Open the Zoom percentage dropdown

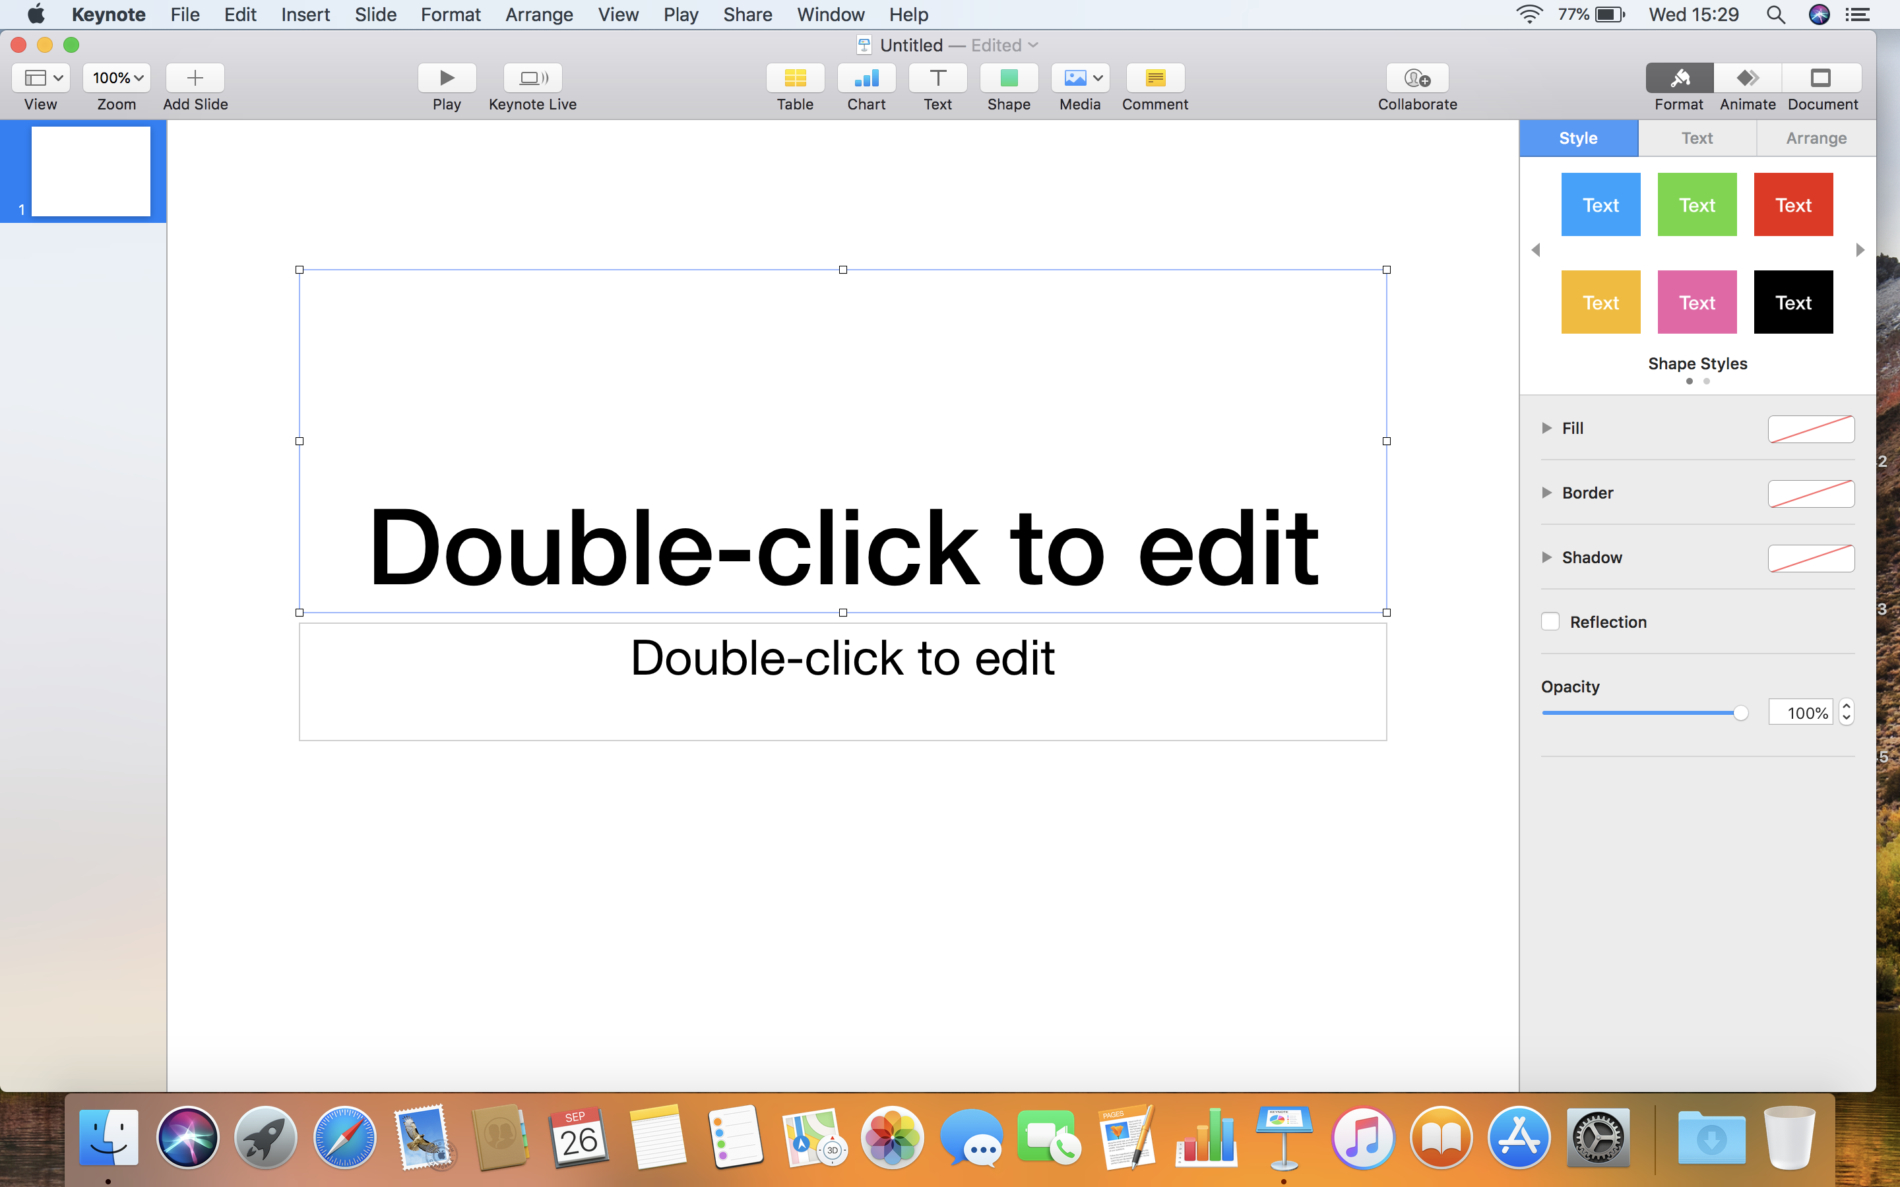[x=117, y=78]
